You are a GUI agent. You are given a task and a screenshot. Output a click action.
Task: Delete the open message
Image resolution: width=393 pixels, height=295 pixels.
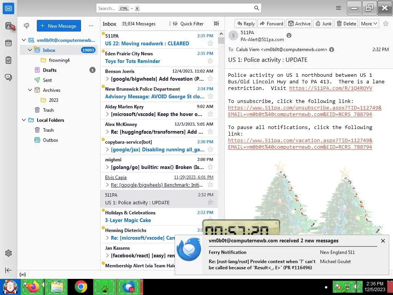[346, 23]
